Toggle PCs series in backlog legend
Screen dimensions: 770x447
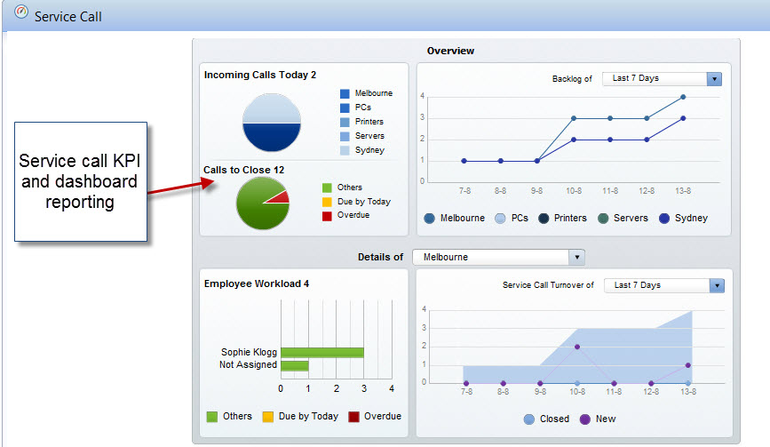click(500, 218)
